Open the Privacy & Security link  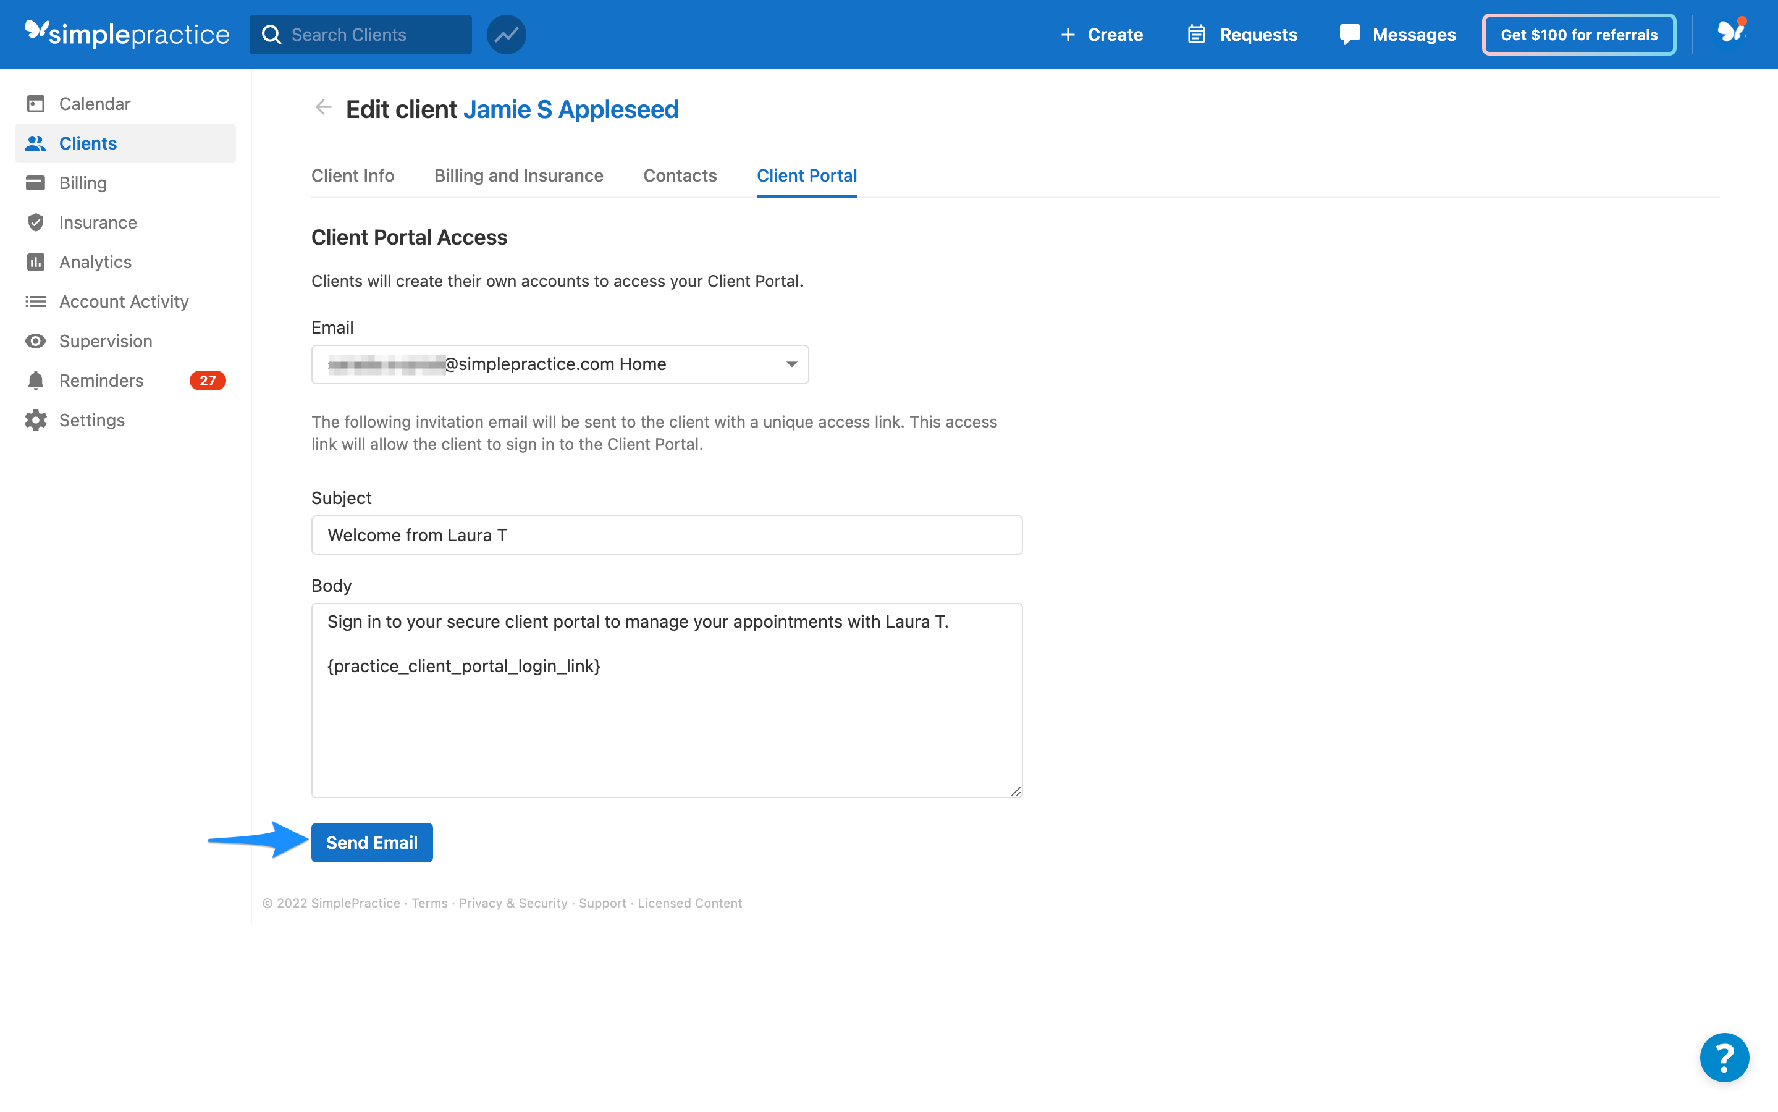pyautogui.click(x=513, y=903)
